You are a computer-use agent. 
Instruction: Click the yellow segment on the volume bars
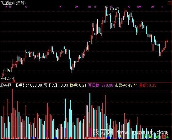[121, 136]
